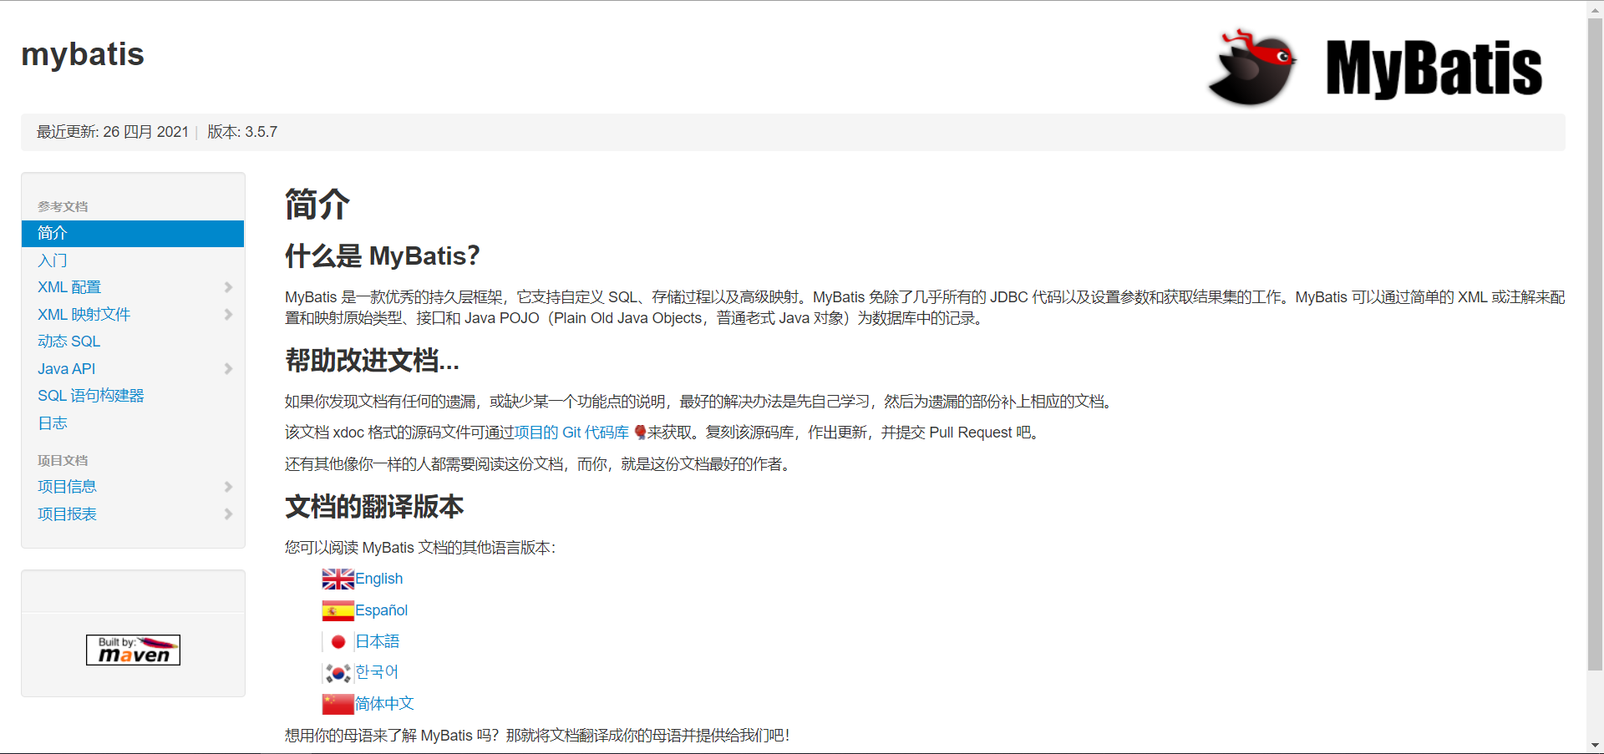Expand the 项目报表 sidebar section

pos(228,514)
